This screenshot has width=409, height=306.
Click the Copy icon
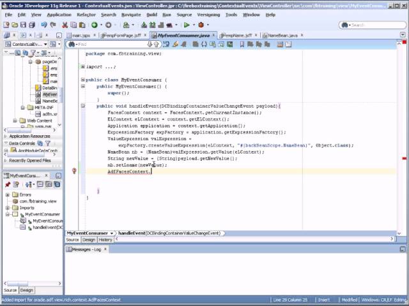click(73, 25)
